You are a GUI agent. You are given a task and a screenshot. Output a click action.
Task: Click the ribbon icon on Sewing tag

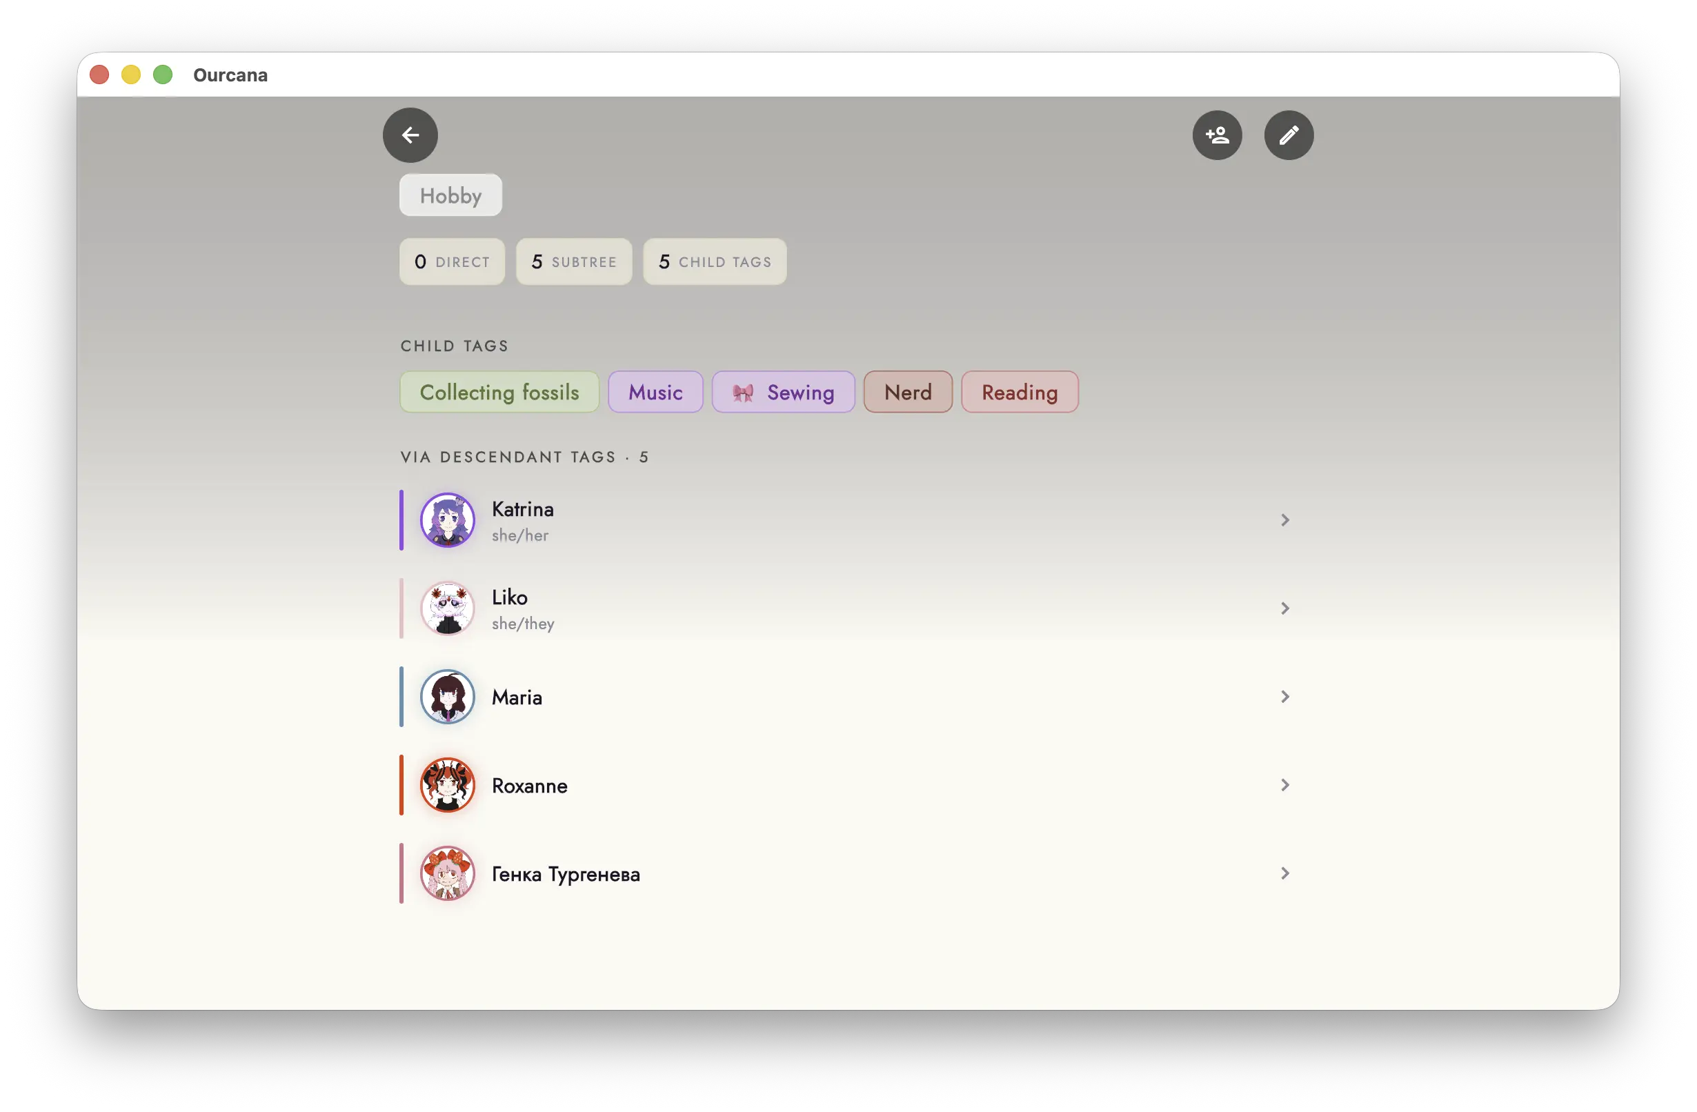pos(743,393)
